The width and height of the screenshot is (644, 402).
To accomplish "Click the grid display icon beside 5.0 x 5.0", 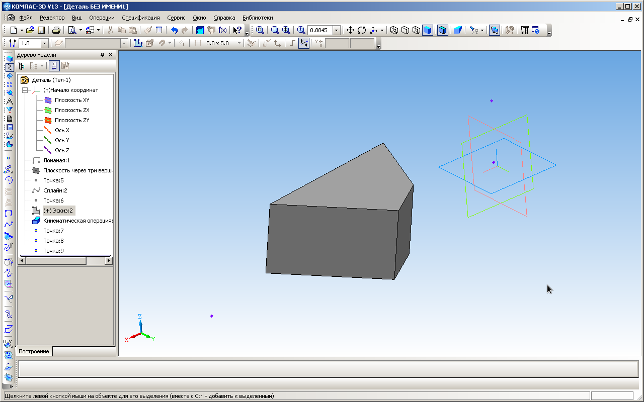I will [198, 43].
